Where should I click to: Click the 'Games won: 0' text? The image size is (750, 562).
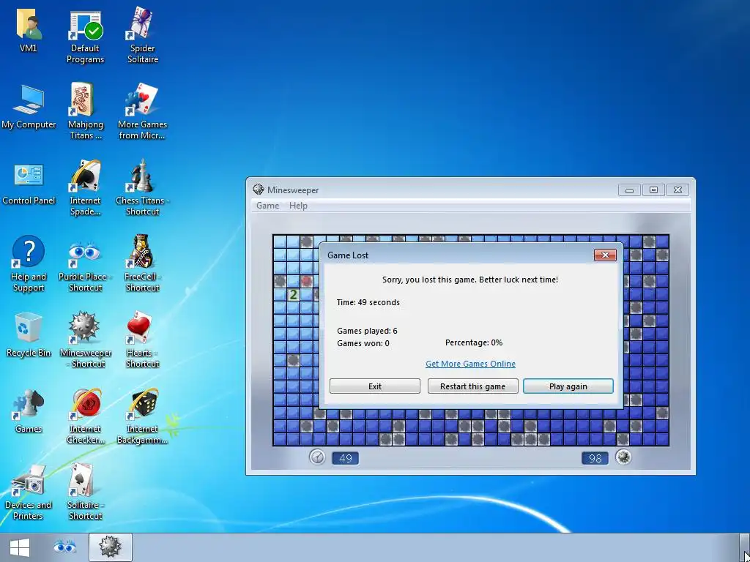[x=363, y=343]
